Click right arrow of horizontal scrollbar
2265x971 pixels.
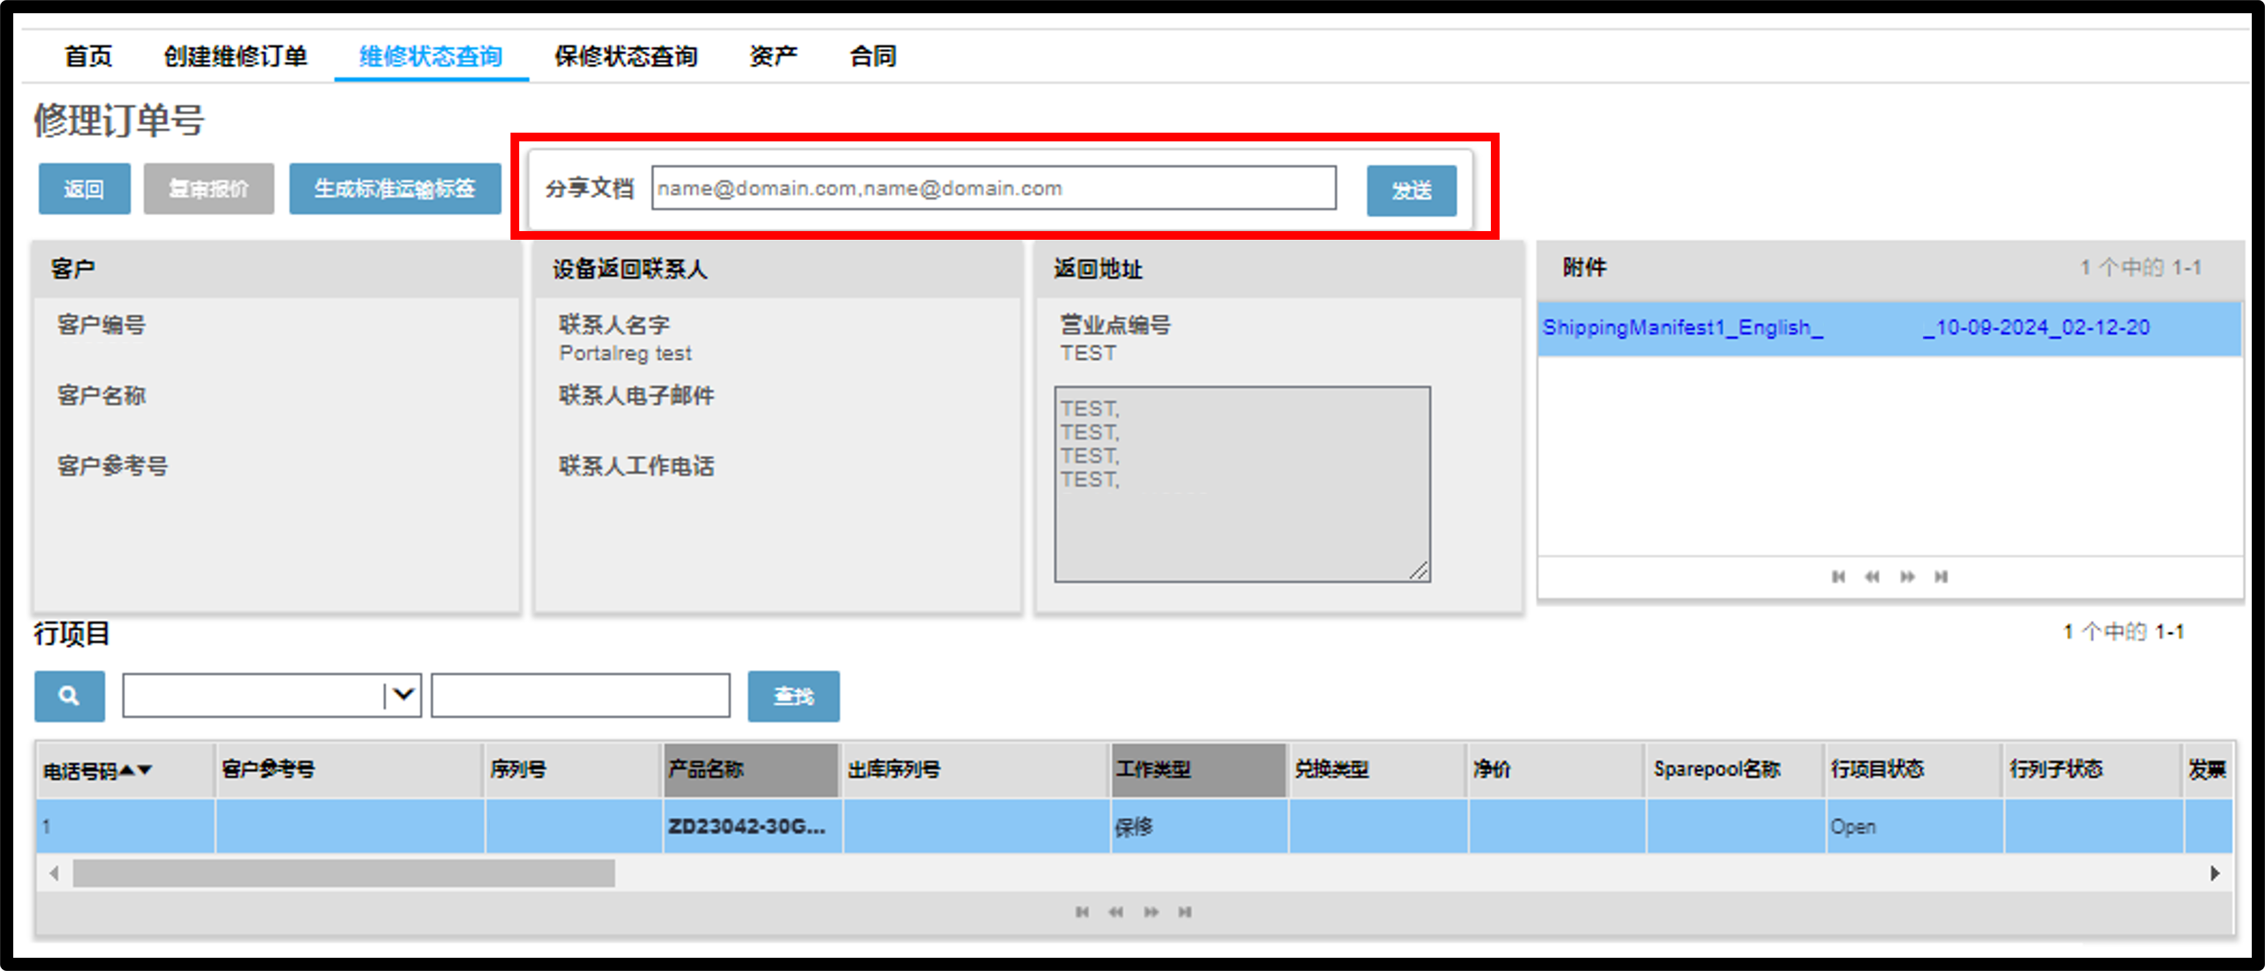(x=2215, y=873)
